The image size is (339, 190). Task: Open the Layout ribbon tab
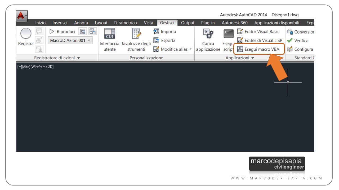[x=101, y=23]
